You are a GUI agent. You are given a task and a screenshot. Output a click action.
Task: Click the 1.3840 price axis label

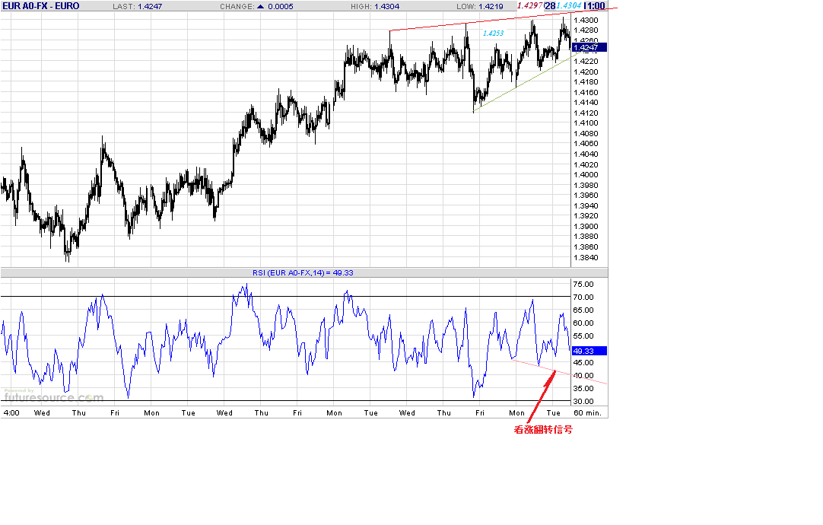586,257
